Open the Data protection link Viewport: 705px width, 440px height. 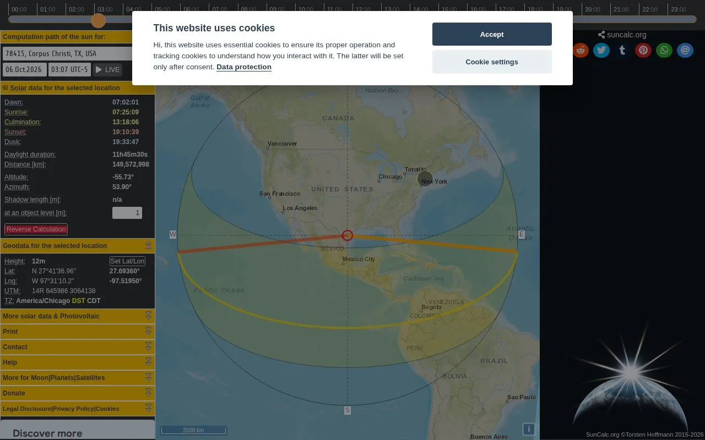click(244, 67)
